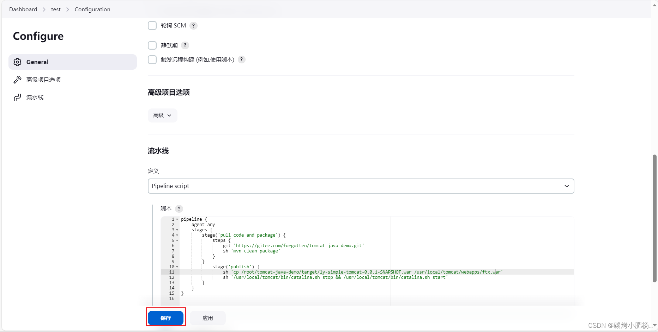This screenshot has width=658, height=332.
Task: Click breadcrumb chevron after test
Action: click(x=68, y=10)
